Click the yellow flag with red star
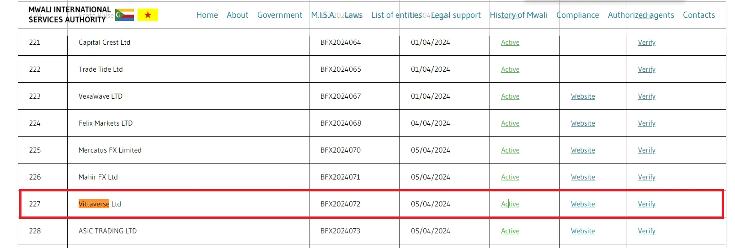This screenshot has width=735, height=248. click(148, 15)
